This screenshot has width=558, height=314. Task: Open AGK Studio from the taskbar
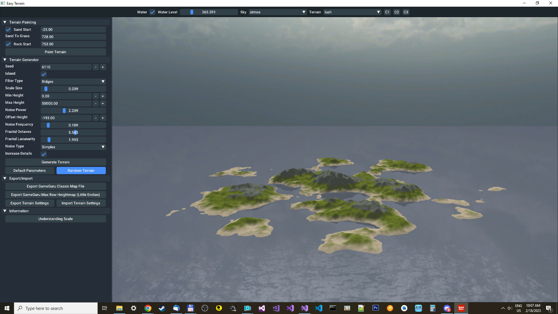tap(419, 308)
